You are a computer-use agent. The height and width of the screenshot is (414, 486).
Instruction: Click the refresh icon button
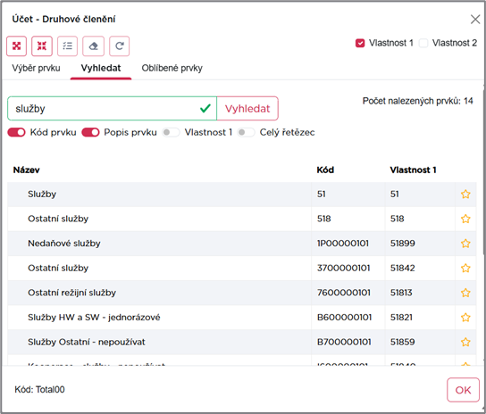click(120, 46)
